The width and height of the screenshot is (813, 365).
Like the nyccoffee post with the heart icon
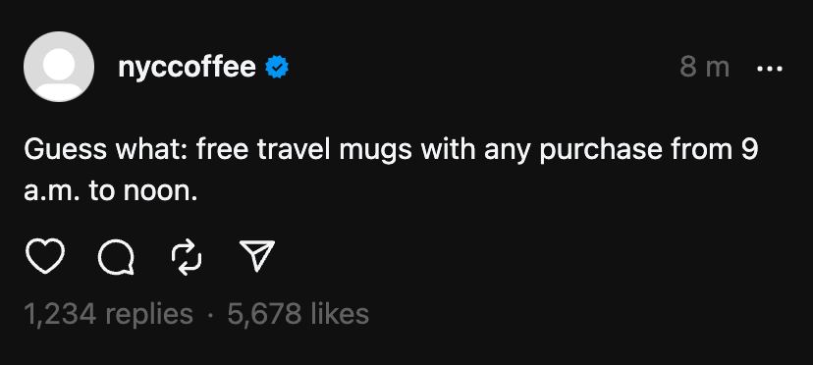pyautogui.click(x=45, y=256)
